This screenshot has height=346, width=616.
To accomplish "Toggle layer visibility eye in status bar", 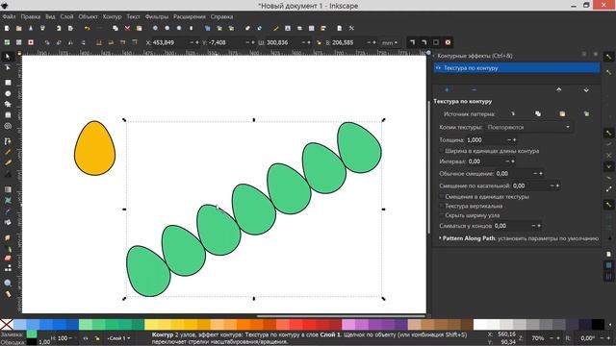I will pos(86,337).
